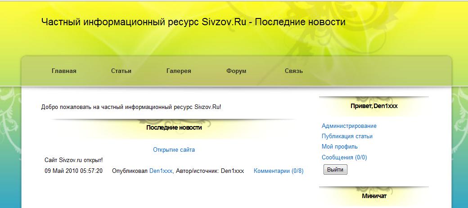The image size is (468, 208).
Task: Open Комментарии (0/8) link
Action: click(278, 171)
